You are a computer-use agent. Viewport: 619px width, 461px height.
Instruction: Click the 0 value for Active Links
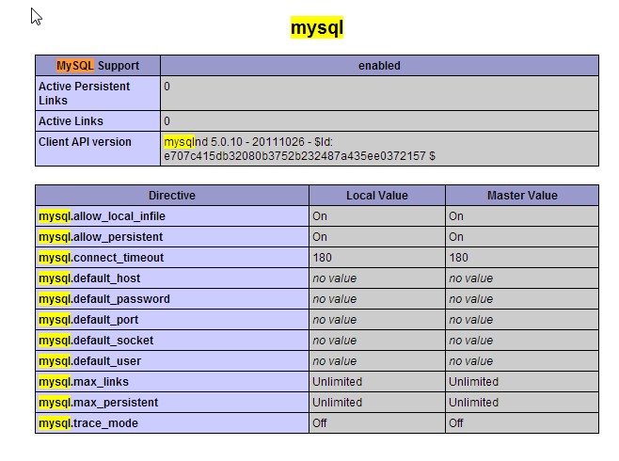(x=167, y=121)
